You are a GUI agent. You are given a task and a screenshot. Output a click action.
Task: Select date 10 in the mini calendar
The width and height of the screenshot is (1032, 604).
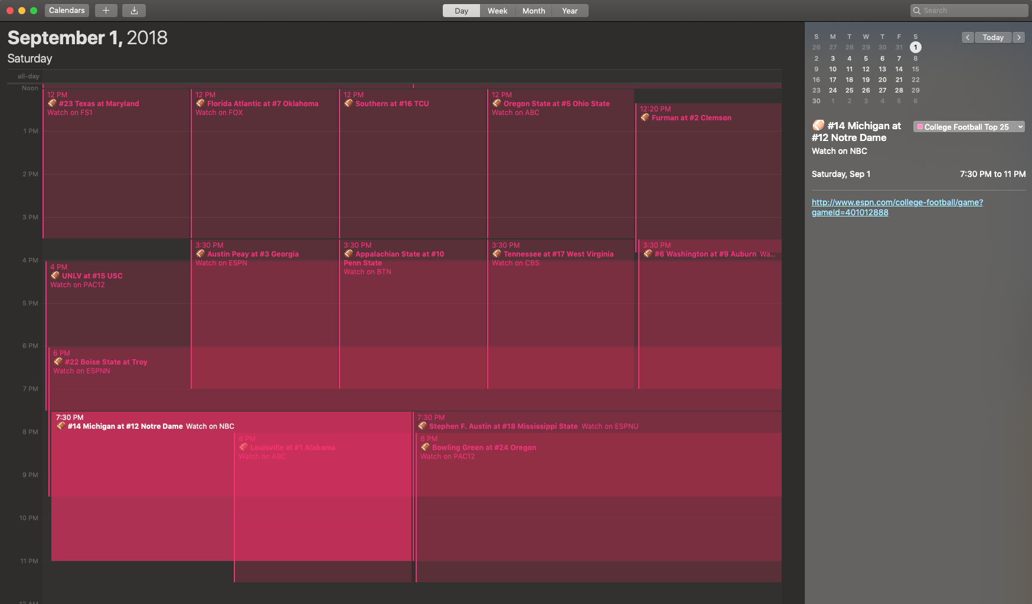point(832,69)
